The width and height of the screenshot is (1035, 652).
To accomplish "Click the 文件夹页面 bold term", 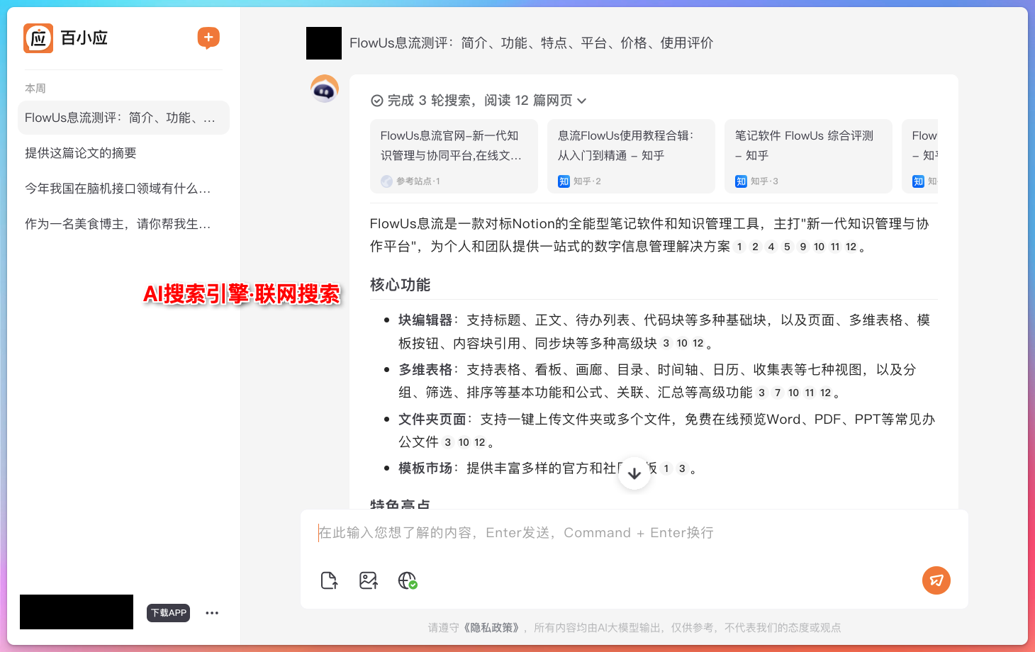I will (x=432, y=420).
